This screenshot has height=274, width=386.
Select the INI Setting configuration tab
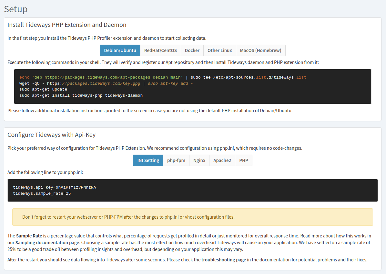(148, 160)
